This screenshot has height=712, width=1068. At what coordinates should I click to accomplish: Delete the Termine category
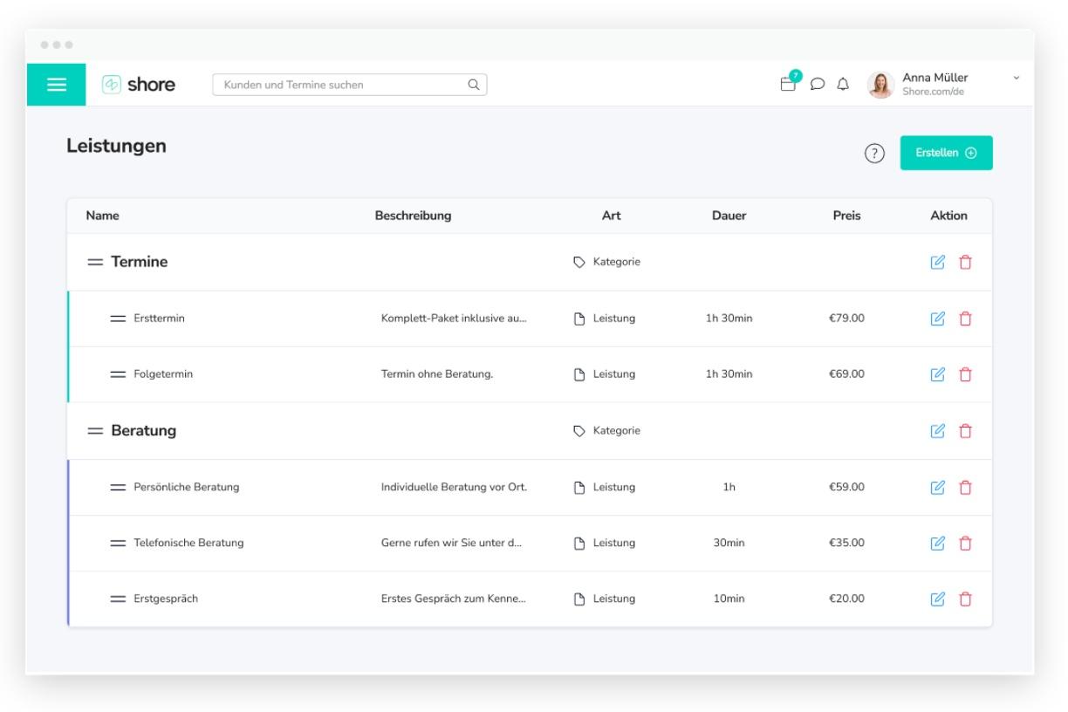click(x=965, y=262)
